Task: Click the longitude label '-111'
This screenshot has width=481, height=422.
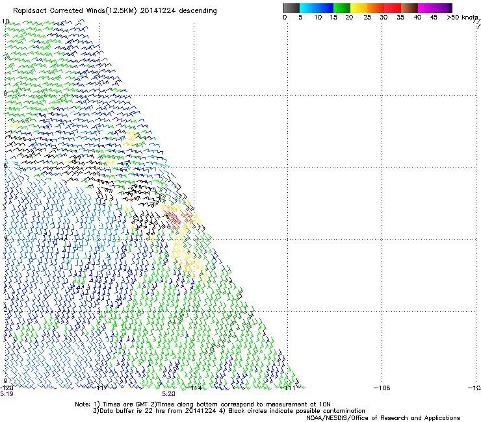Action: pos(288,388)
